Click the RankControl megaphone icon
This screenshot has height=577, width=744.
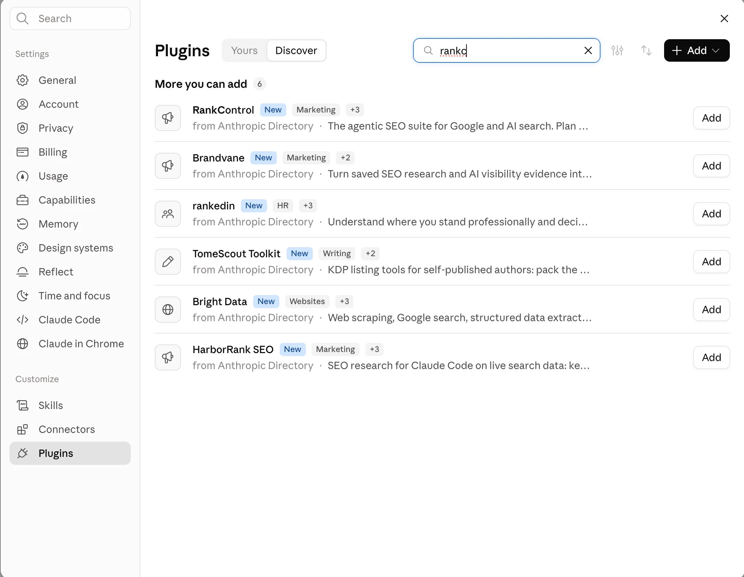[168, 118]
